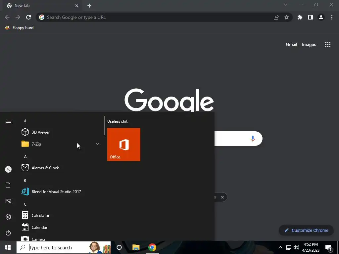339x254 pixels.
Task: Open the Images link
Action: click(309, 45)
